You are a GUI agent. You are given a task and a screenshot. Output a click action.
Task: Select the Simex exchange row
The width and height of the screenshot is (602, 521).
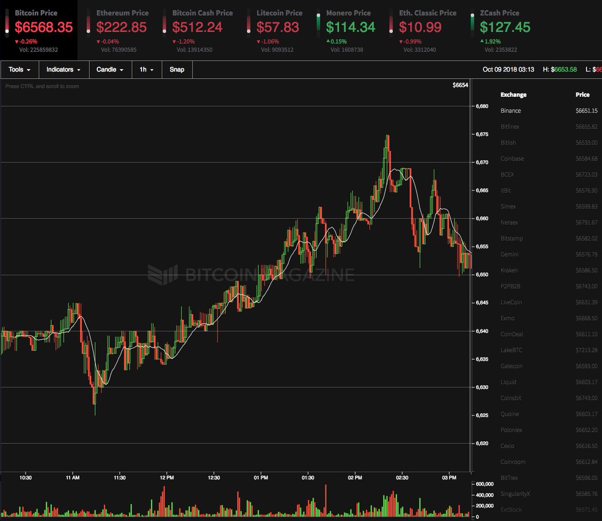click(549, 206)
